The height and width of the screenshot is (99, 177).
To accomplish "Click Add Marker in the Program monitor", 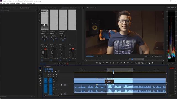I will coord(107,63).
